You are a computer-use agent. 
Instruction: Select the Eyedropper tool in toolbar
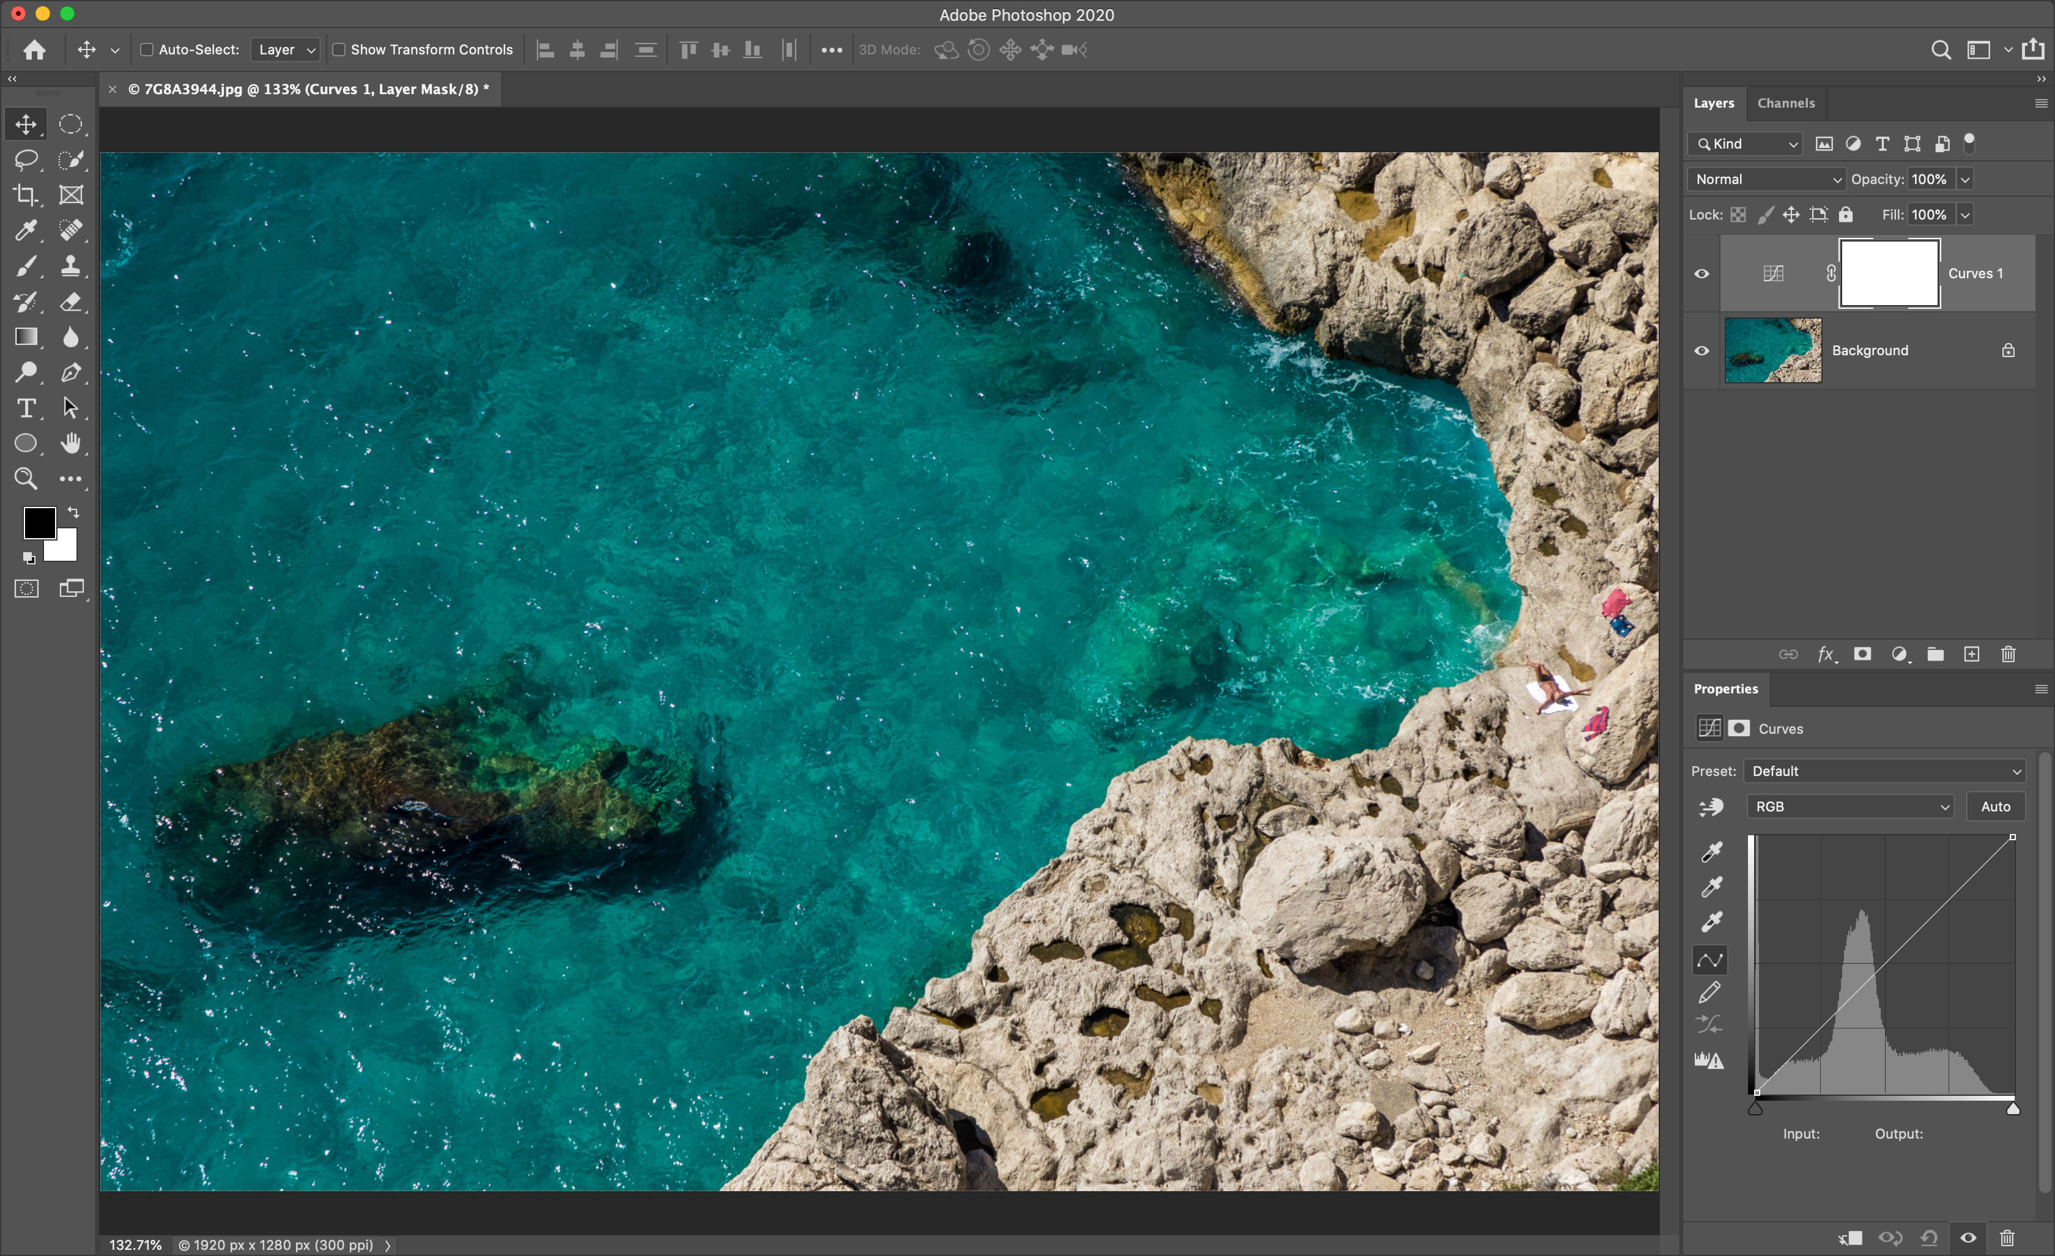pyautogui.click(x=25, y=230)
